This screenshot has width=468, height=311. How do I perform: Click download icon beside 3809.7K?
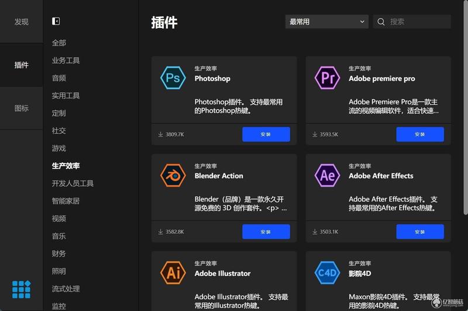point(160,134)
